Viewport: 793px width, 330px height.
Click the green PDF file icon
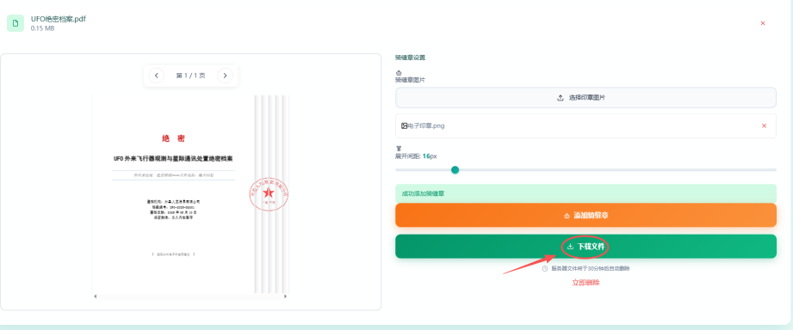click(x=15, y=23)
